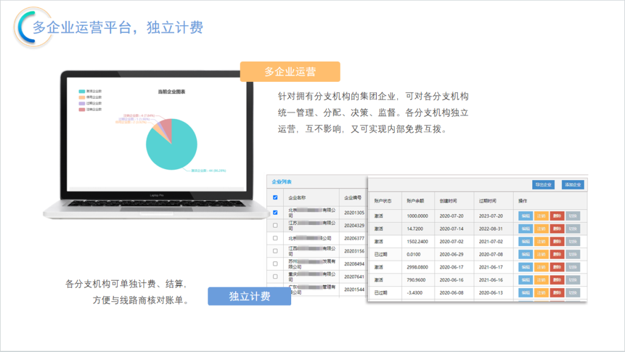Check the box for enterprise 20204329

(275, 225)
